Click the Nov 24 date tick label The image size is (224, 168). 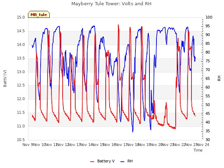pyautogui.click(x=203, y=145)
